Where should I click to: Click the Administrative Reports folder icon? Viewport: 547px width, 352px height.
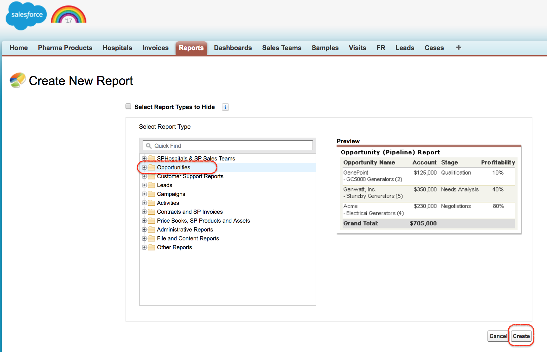[152, 229]
